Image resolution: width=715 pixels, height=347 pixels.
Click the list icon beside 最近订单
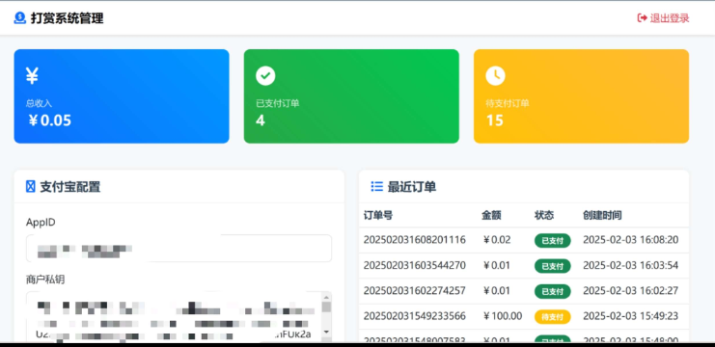(376, 187)
